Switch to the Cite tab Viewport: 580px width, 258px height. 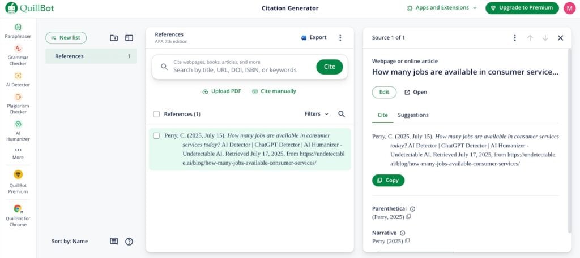pos(382,115)
